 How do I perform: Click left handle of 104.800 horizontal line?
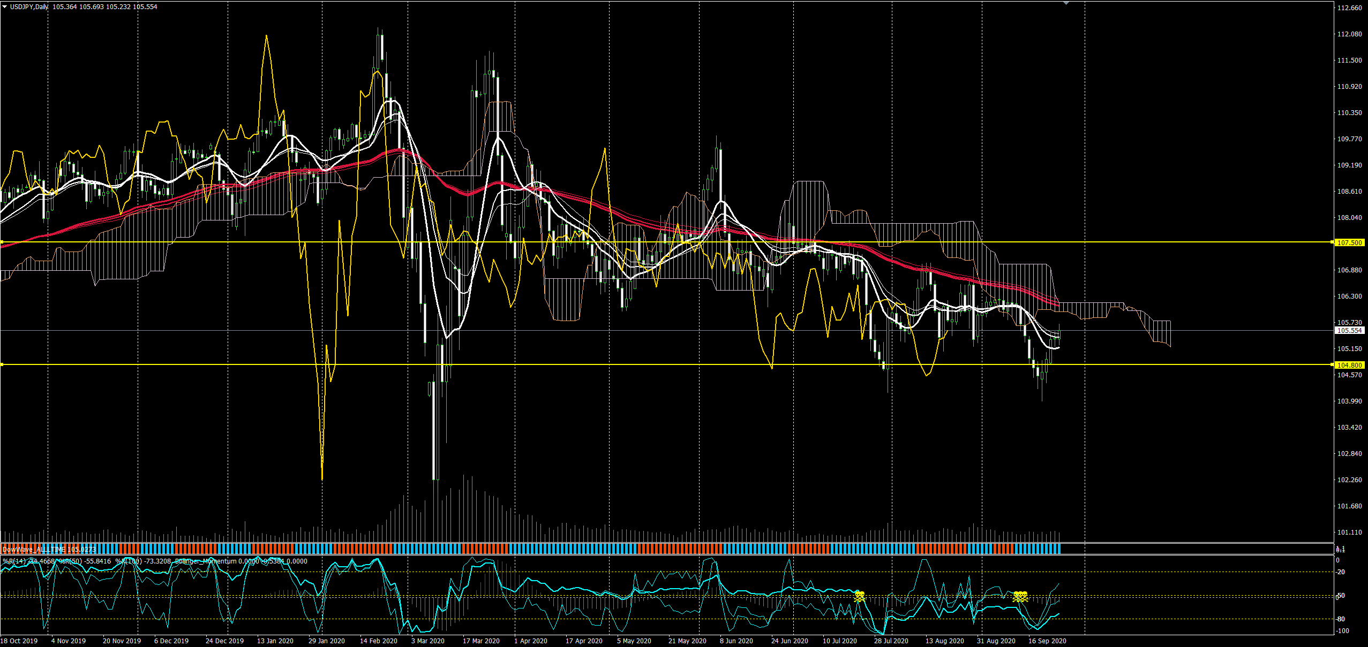(2, 365)
